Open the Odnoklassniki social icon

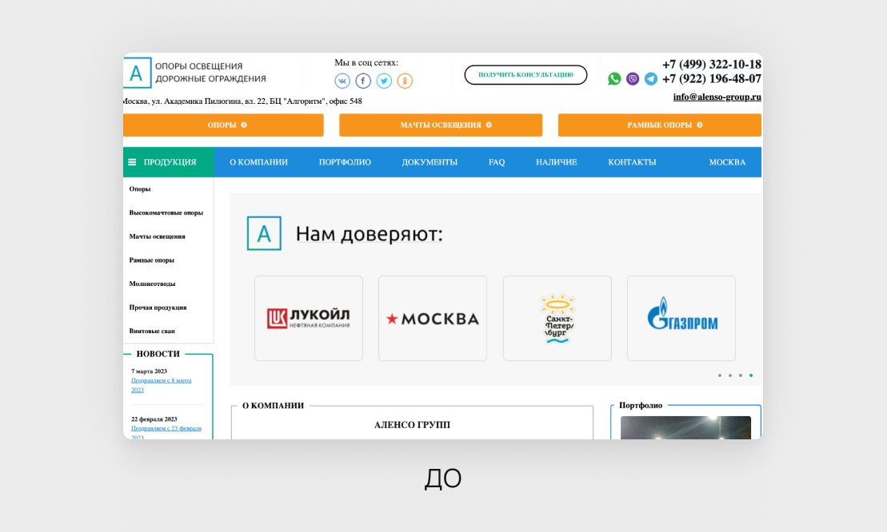coord(405,81)
